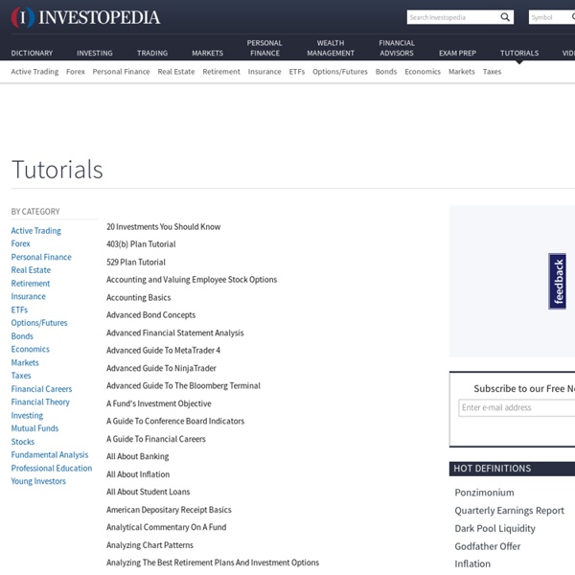Focus the Symbol input field
575x575 pixels.
tap(552, 17)
